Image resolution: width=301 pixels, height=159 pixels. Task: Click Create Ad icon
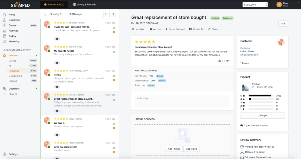click(x=190, y=29)
